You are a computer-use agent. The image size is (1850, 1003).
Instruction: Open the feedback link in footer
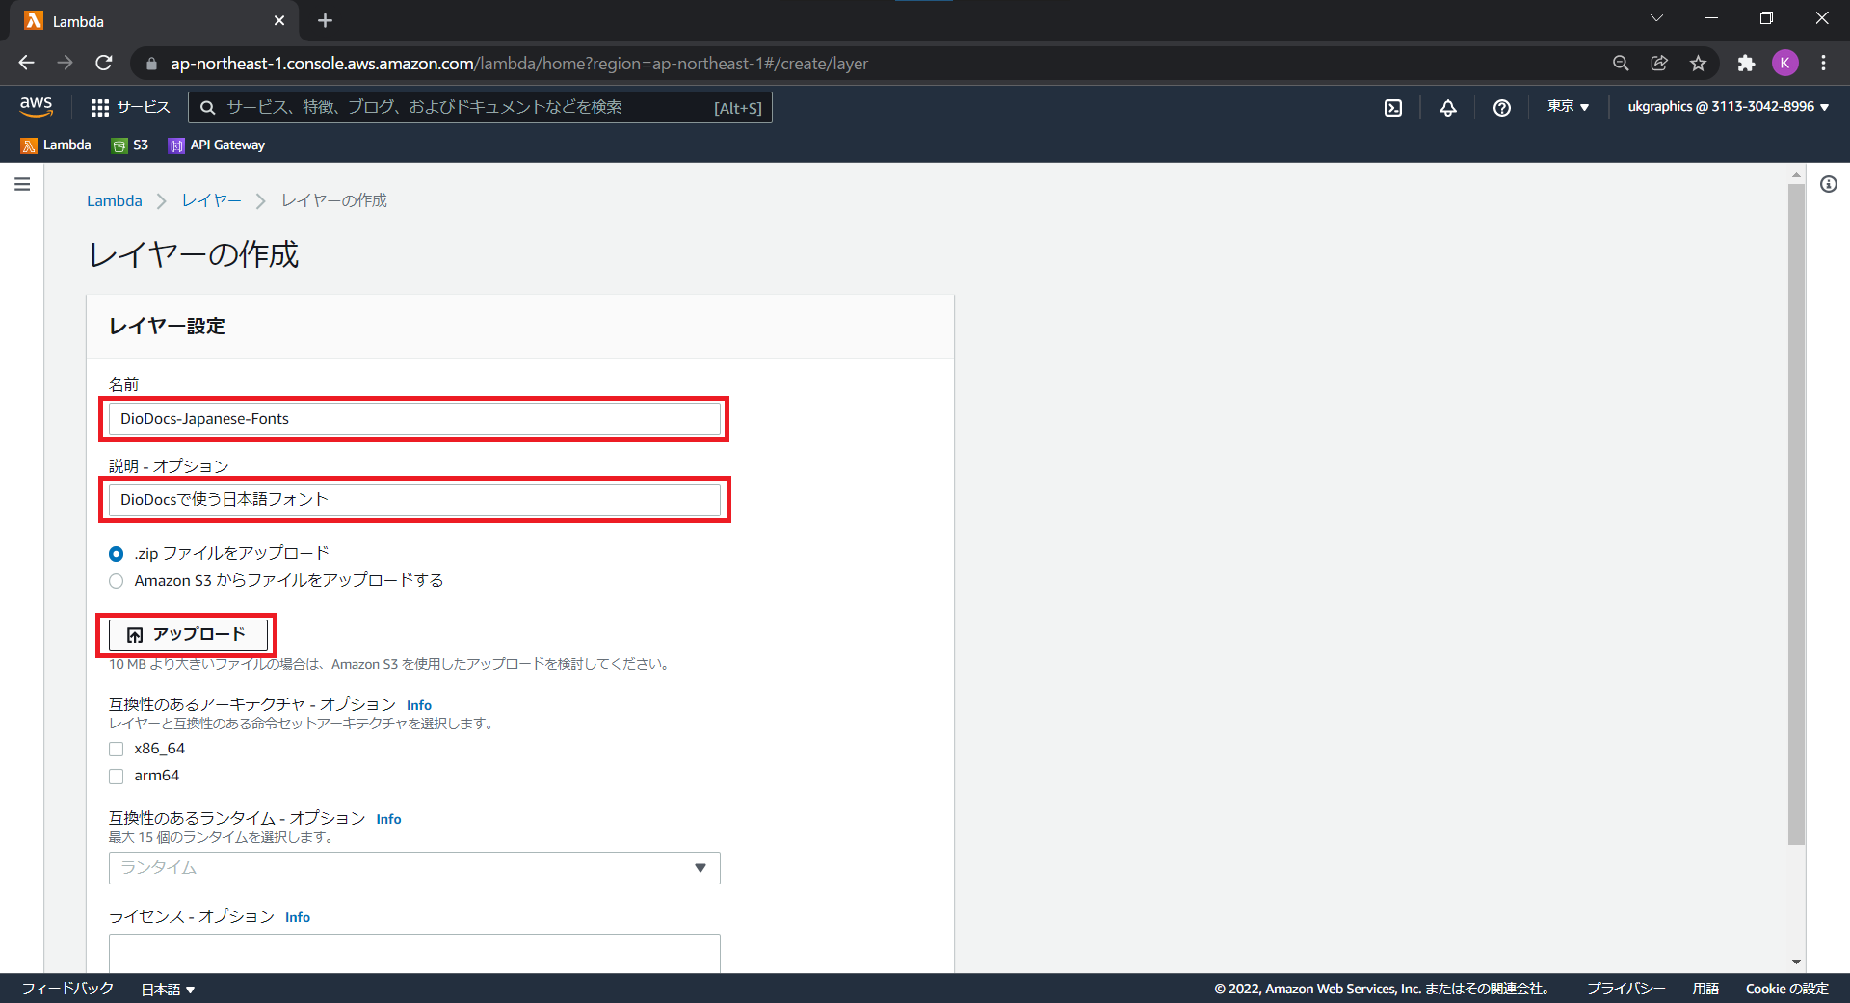pyautogui.click(x=68, y=990)
